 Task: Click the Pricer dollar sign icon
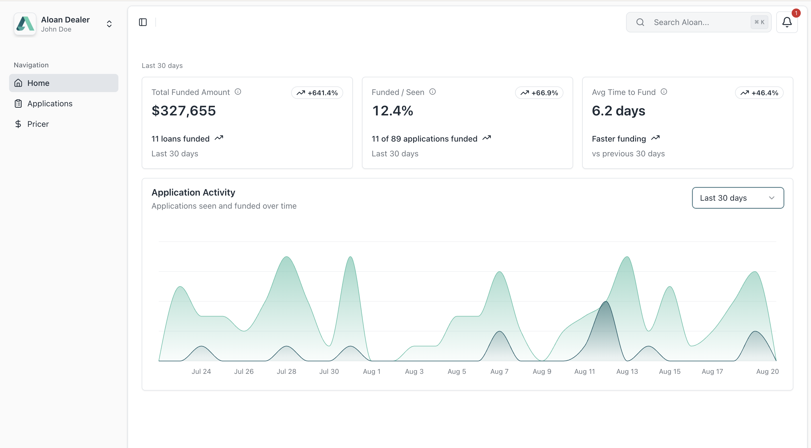coord(18,124)
